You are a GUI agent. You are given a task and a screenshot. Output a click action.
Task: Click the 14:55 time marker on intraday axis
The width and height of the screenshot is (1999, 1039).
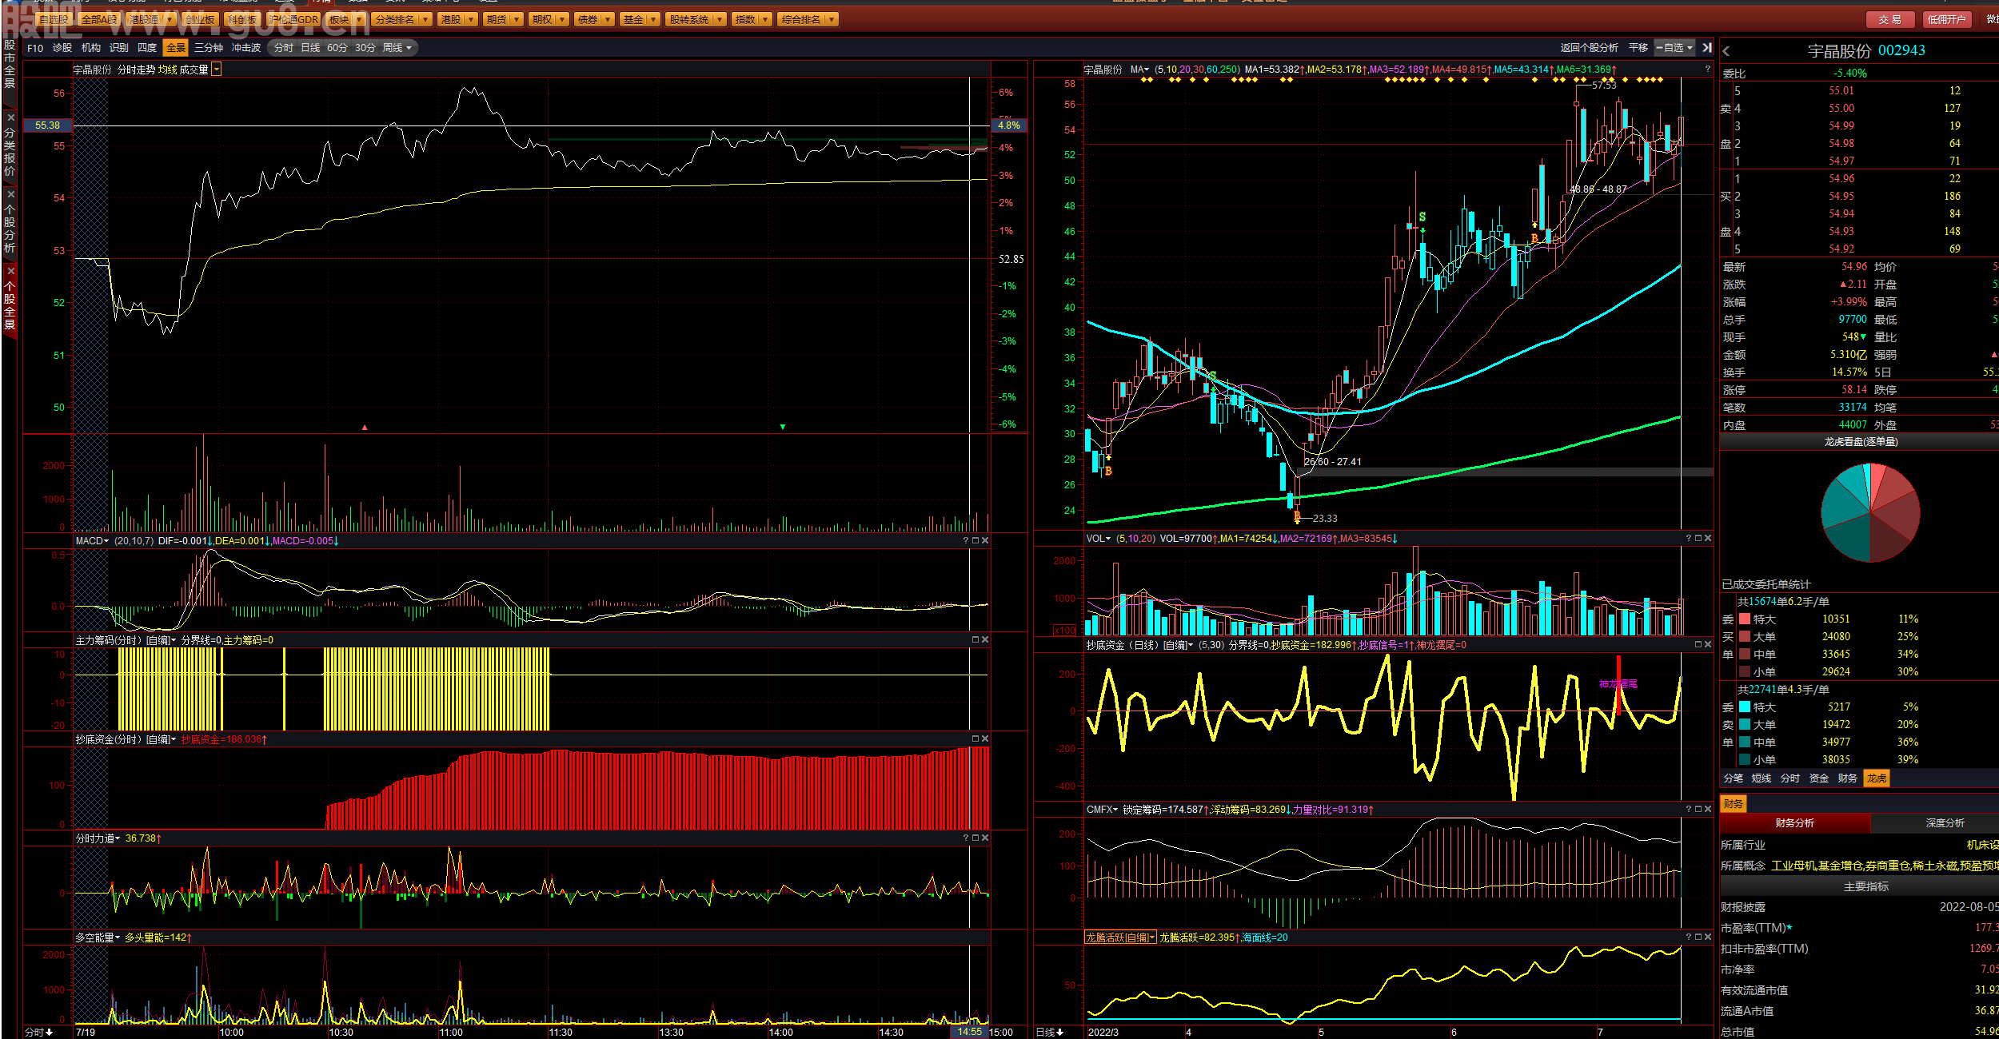(969, 1032)
